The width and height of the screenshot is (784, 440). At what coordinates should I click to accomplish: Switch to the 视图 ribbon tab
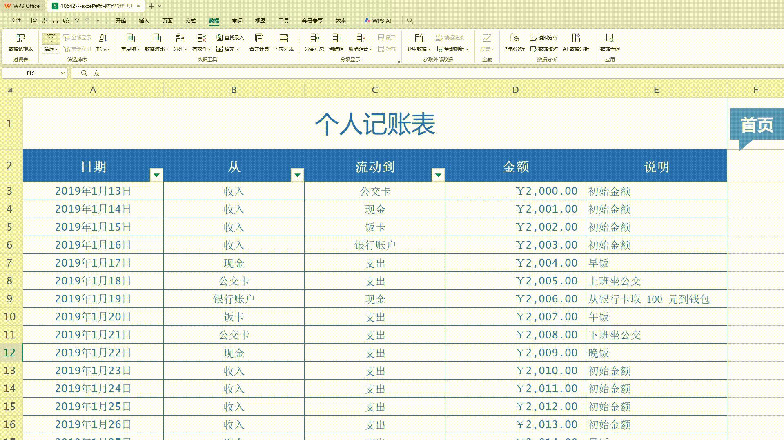(x=261, y=21)
